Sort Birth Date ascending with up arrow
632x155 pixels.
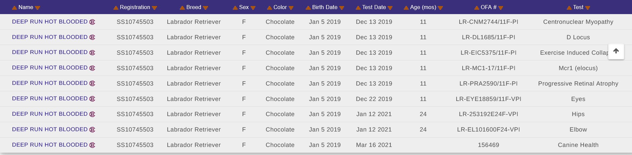[x=308, y=8]
